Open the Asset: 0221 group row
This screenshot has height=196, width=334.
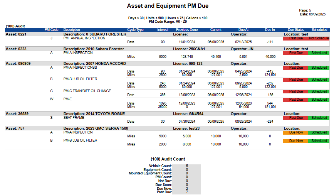[16, 34]
